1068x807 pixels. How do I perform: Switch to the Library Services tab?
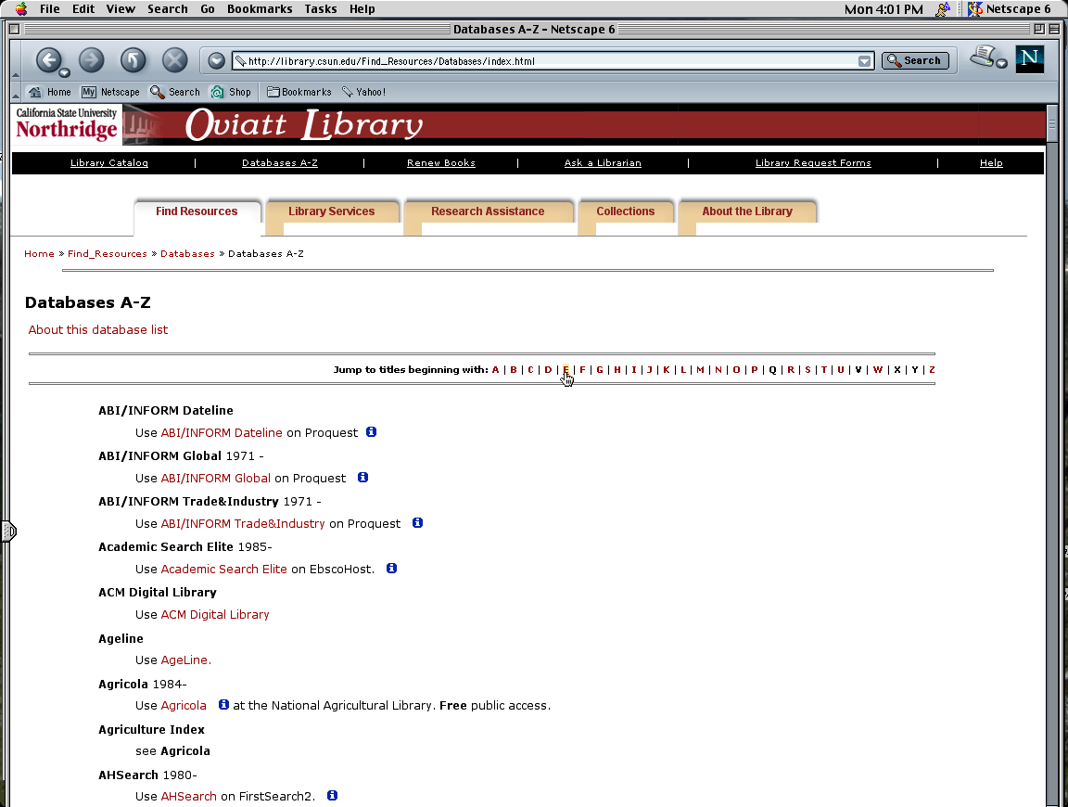[331, 211]
